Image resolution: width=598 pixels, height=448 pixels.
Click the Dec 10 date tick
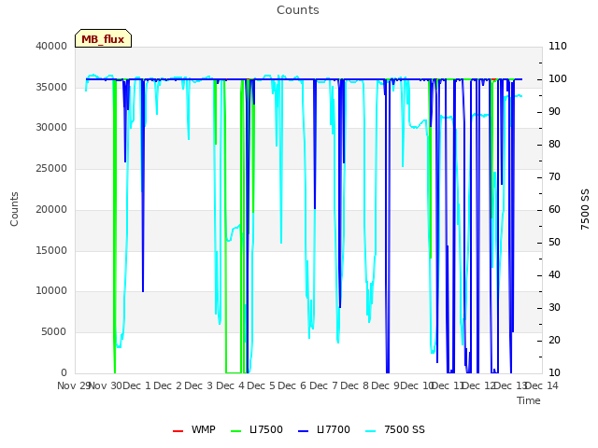point(418,385)
